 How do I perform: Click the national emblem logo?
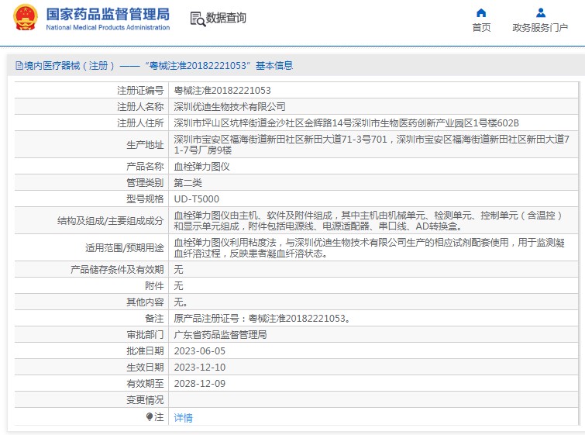tap(24, 18)
